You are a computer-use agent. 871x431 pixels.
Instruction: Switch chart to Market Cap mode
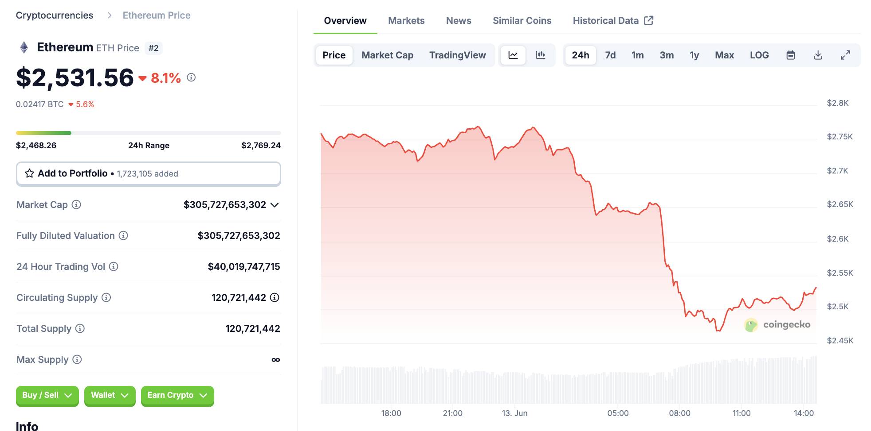[387, 55]
